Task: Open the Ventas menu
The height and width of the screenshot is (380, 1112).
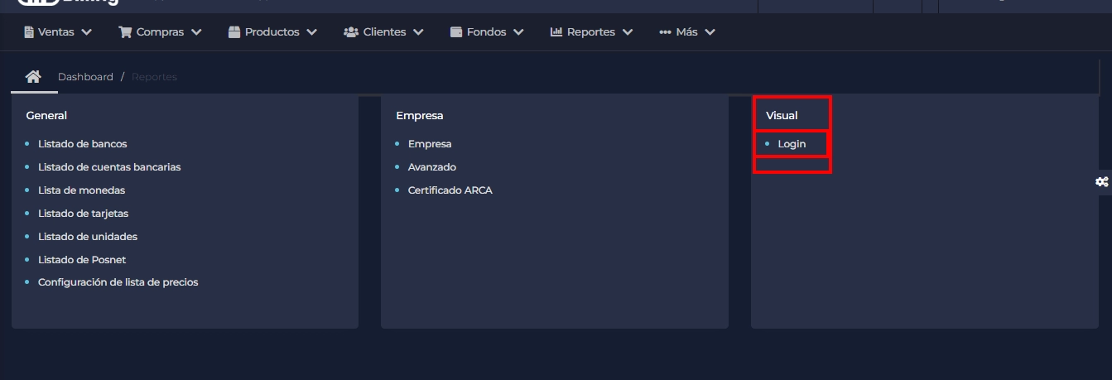Action: coord(58,32)
